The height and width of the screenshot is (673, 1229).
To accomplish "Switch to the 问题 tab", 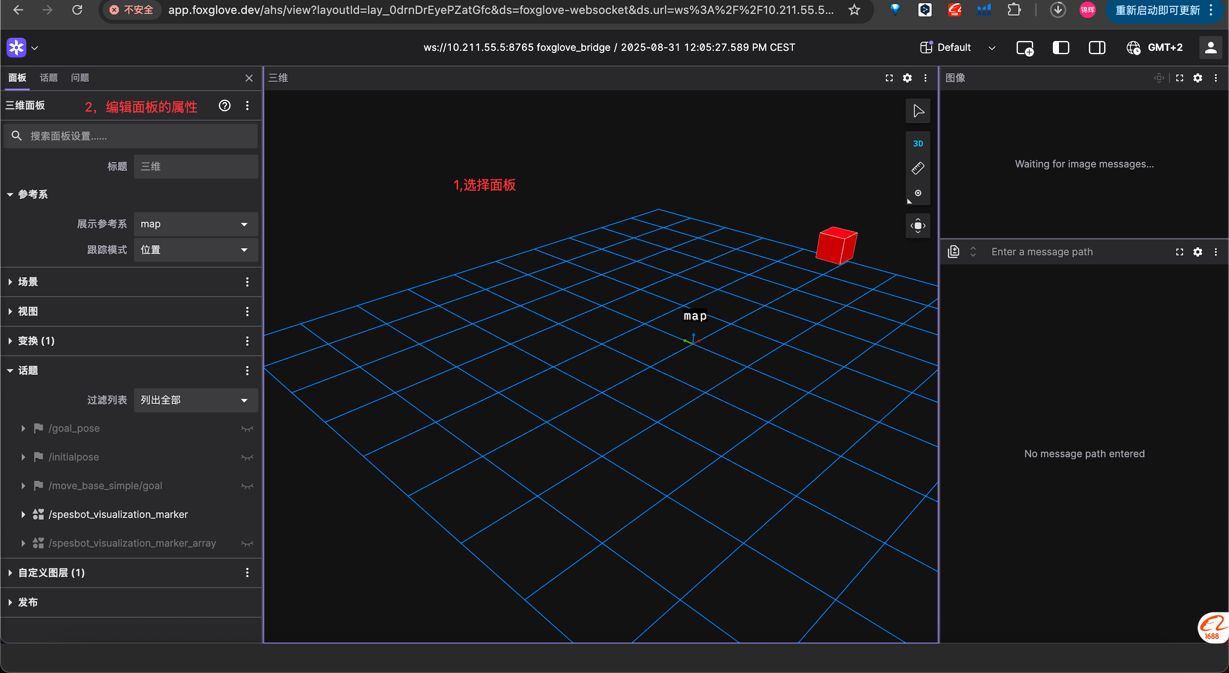I will [80, 78].
